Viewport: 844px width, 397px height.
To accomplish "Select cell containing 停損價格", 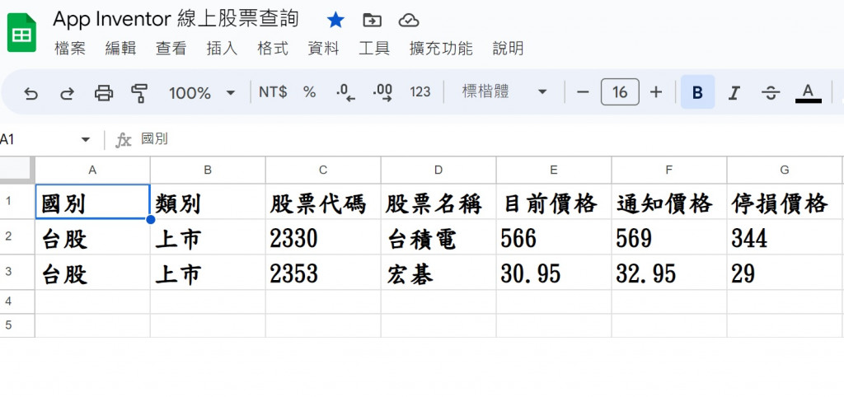I will [785, 202].
